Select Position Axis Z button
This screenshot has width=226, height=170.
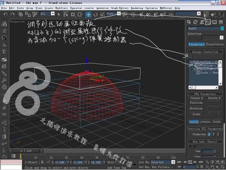click(x=218, y=134)
